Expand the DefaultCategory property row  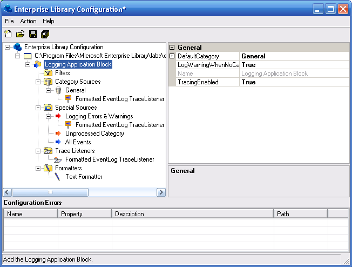172,56
